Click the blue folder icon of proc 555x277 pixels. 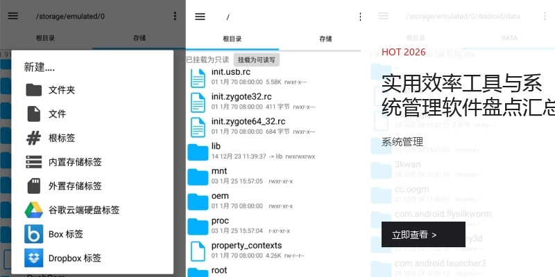tap(198, 226)
